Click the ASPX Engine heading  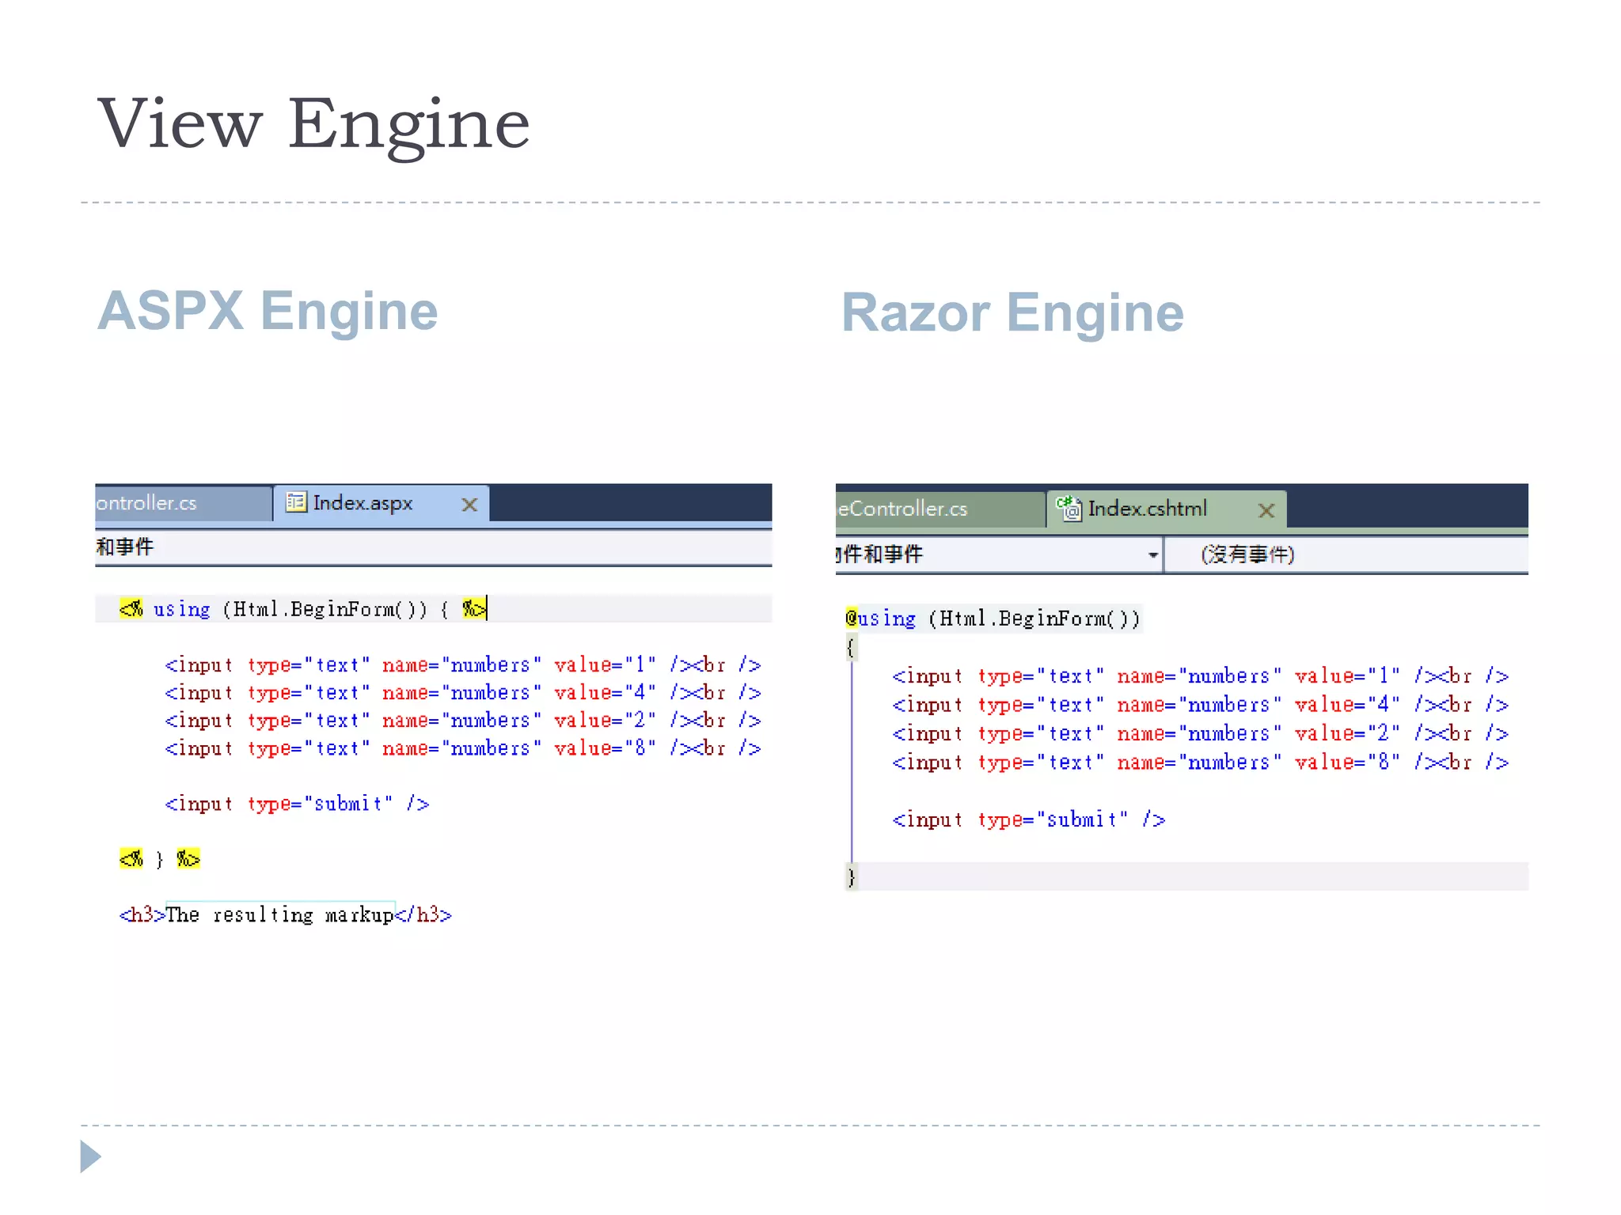(x=268, y=311)
